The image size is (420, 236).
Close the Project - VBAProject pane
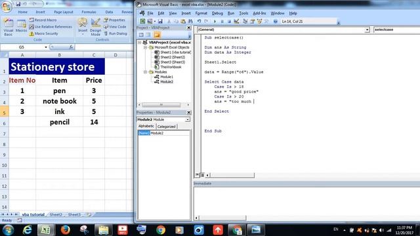[x=188, y=28]
